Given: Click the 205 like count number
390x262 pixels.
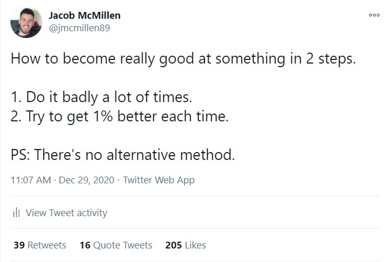Looking at the screenshot, I should (174, 245).
